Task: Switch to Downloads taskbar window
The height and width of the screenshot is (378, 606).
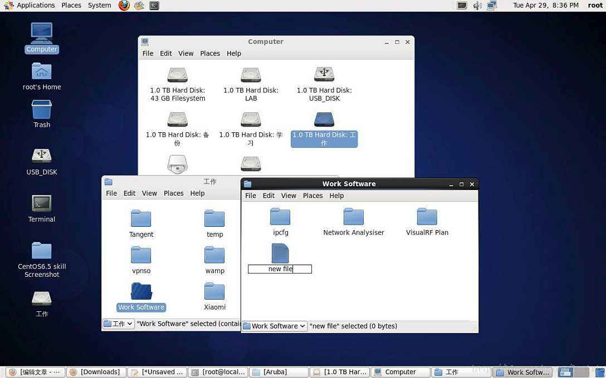Action: pyautogui.click(x=96, y=372)
